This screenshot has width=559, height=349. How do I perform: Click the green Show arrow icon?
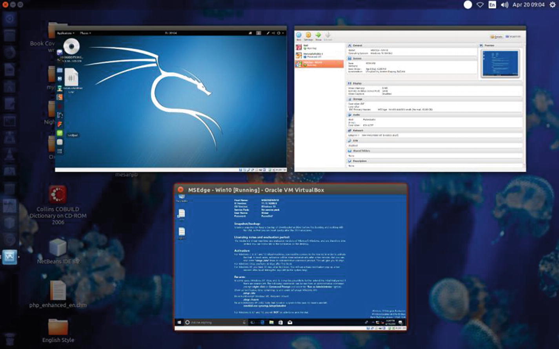tap(318, 36)
